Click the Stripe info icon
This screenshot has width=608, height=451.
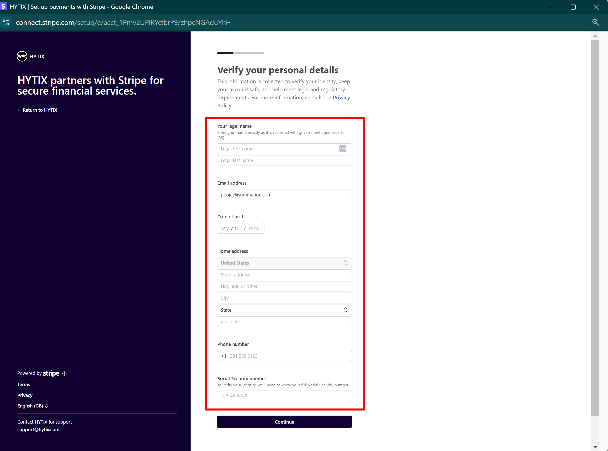coord(64,374)
